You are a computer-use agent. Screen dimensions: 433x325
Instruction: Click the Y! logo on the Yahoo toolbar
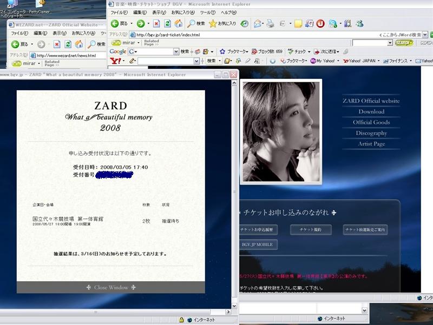click(115, 61)
